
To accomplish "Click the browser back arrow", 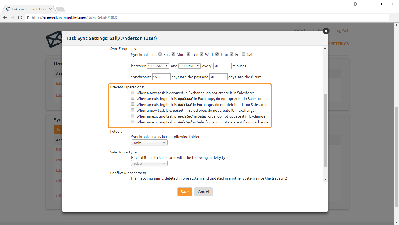I will [x=5, y=18].
